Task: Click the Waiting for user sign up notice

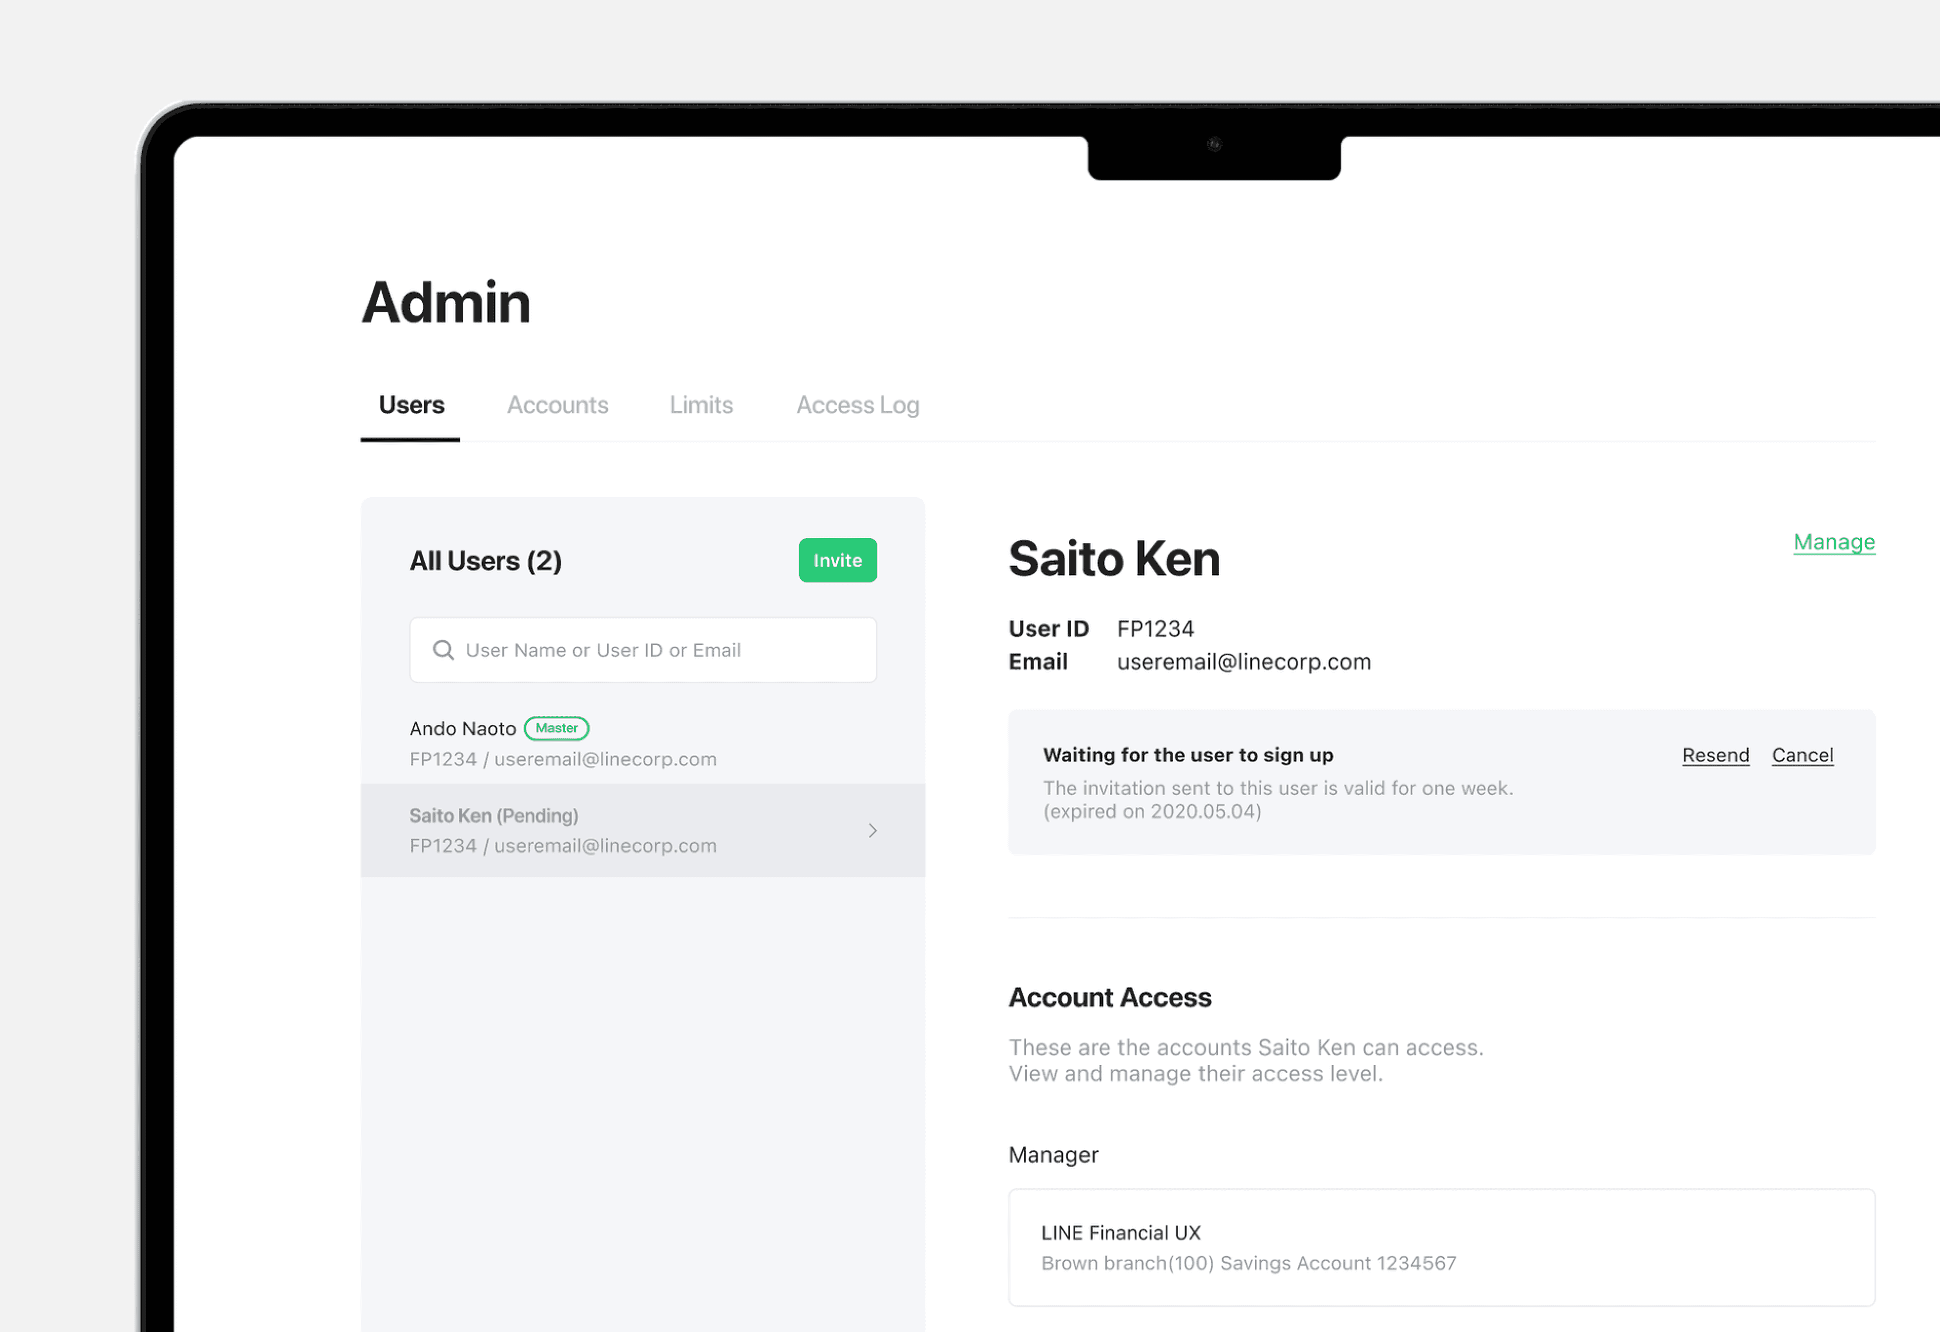Action: coord(1187,755)
